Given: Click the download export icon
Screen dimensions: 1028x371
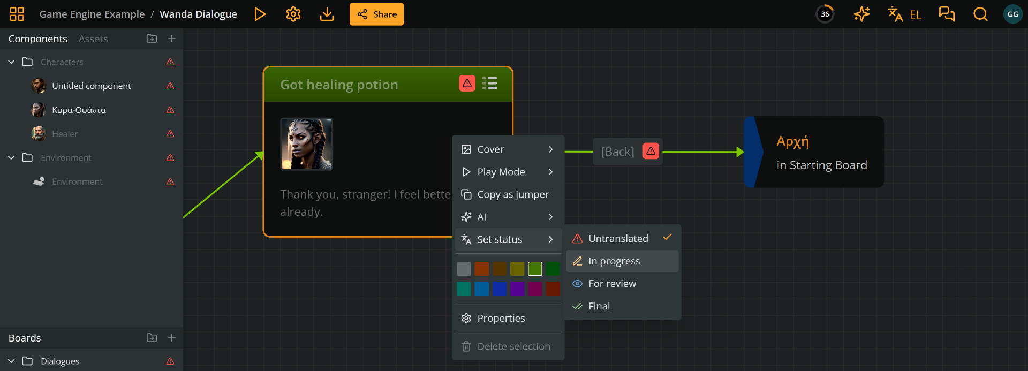Looking at the screenshot, I should pyautogui.click(x=327, y=14).
